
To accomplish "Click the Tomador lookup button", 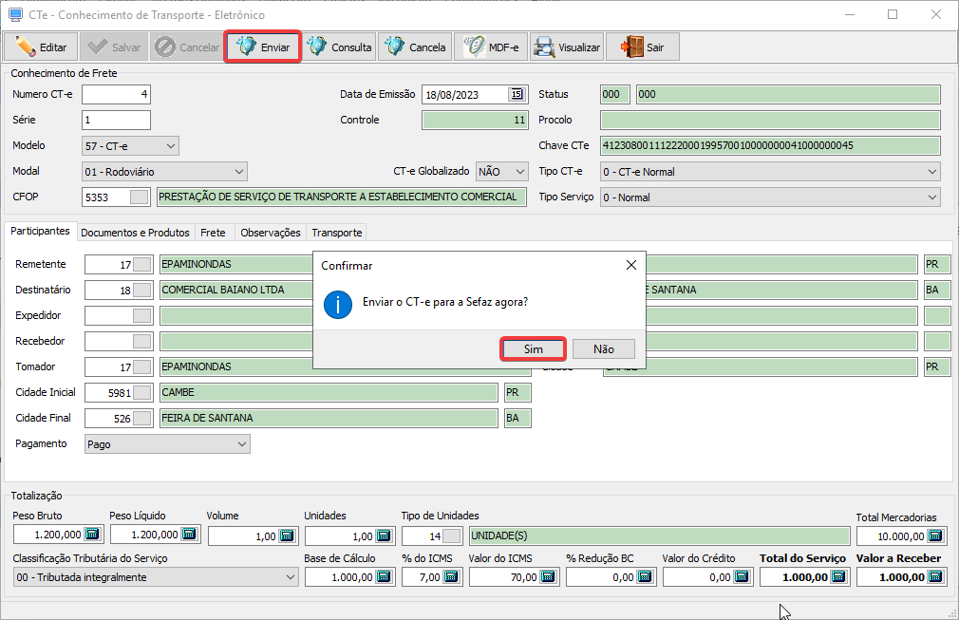I will (x=141, y=366).
